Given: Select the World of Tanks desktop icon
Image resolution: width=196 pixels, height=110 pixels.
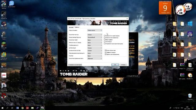Looking at the screenshot, I should click(4, 35).
